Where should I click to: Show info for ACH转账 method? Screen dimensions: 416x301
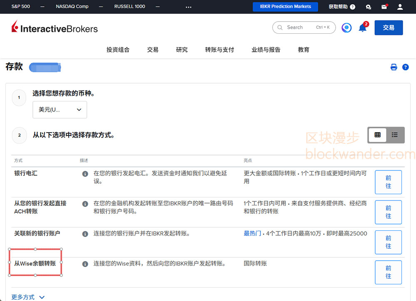pos(85,204)
